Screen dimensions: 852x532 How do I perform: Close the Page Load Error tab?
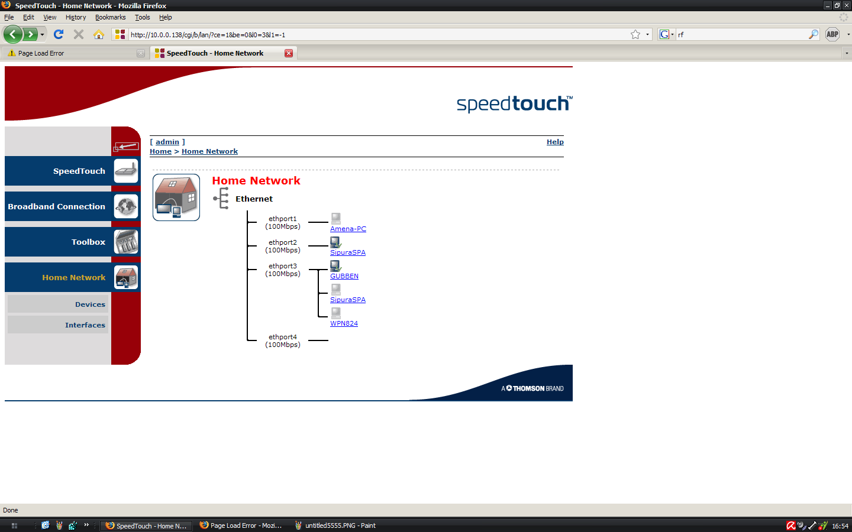pos(141,53)
